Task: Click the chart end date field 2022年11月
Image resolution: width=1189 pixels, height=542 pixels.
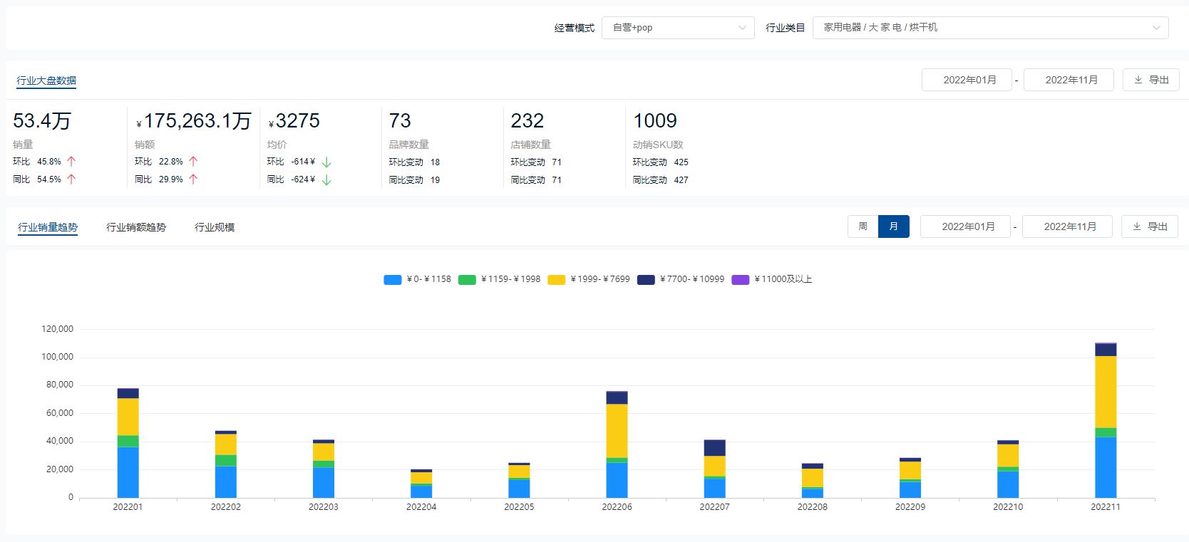Action: [x=1069, y=226]
